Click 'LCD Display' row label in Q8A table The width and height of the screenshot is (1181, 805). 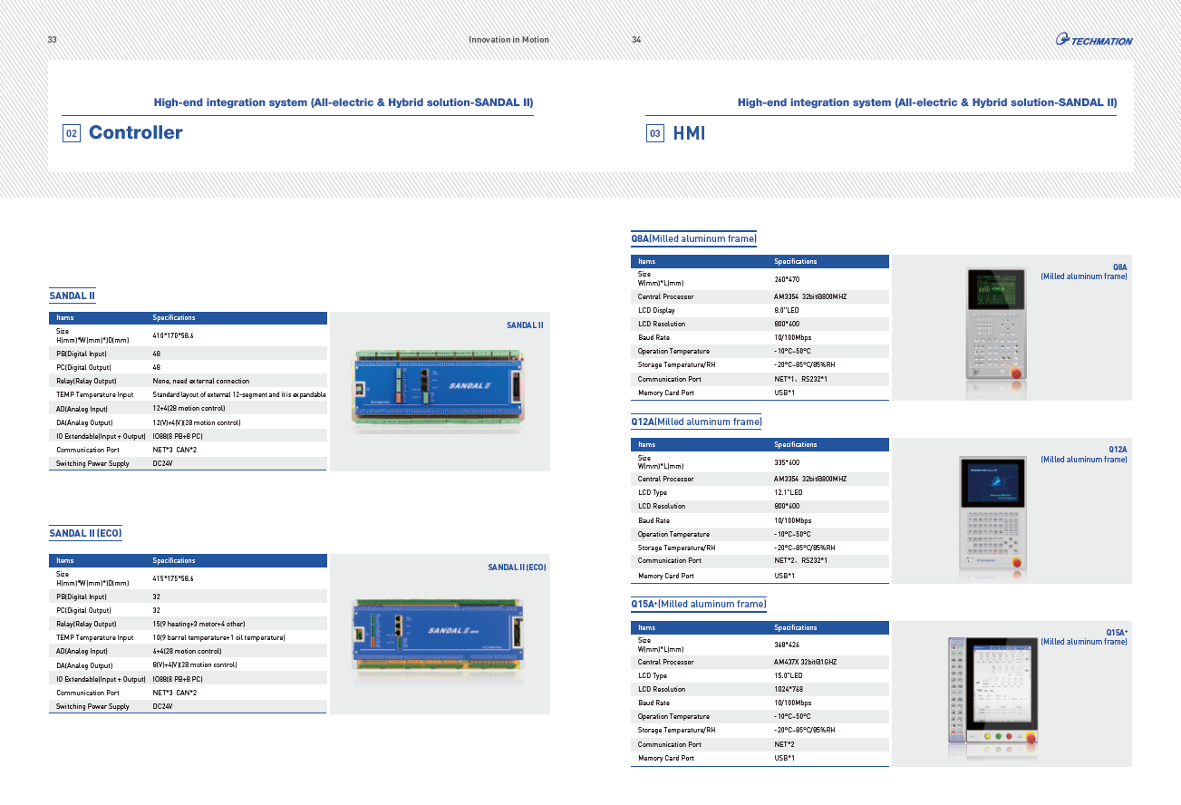coord(656,310)
